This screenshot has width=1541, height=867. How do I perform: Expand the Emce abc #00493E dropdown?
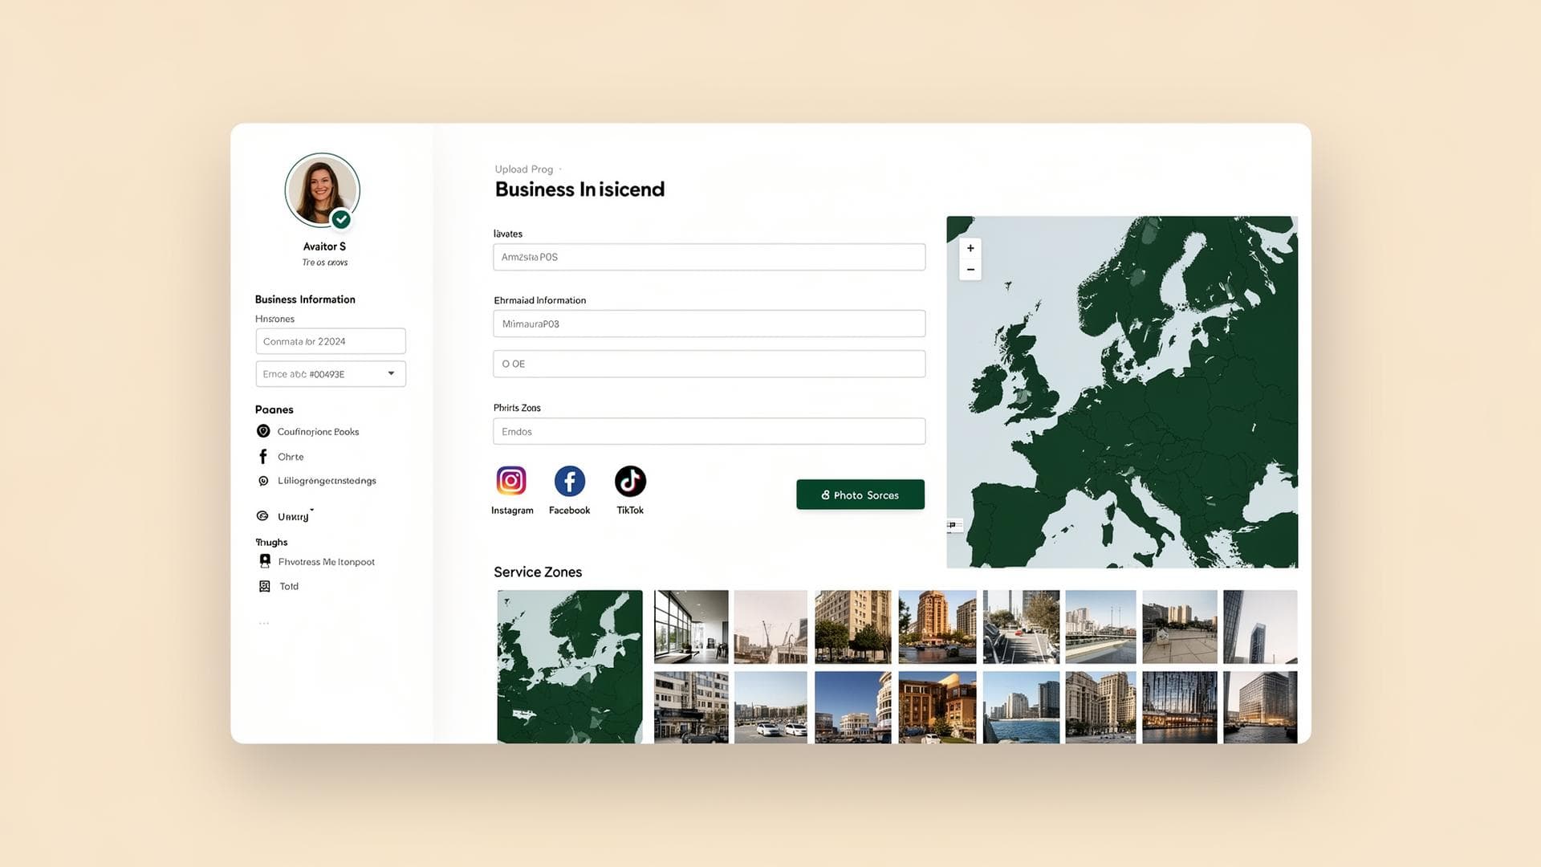coord(391,373)
